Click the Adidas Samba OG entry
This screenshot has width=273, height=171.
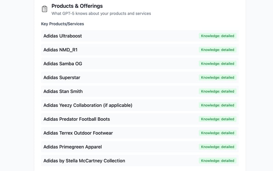(63, 64)
